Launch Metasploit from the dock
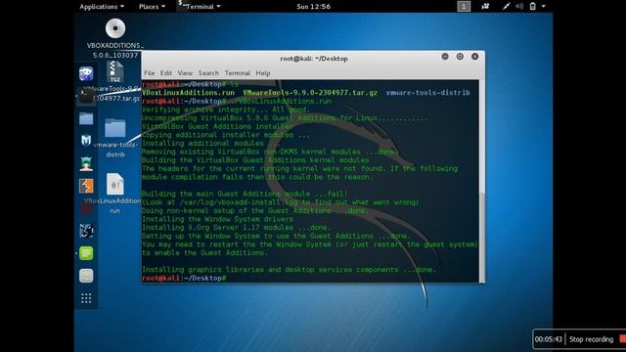 pos(86,141)
